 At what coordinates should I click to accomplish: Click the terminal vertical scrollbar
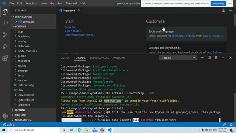(235, 107)
